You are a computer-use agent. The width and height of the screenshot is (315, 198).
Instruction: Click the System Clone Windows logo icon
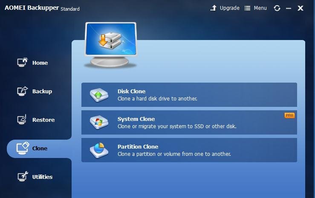tap(99, 122)
